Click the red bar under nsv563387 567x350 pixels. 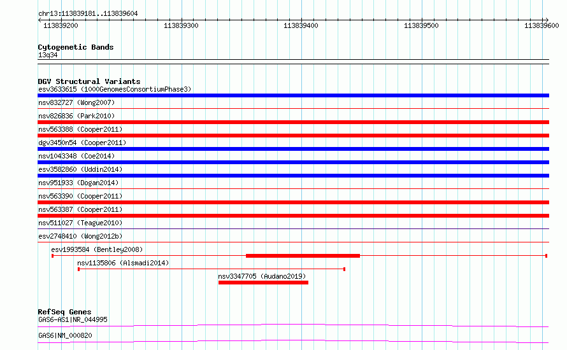click(293, 216)
